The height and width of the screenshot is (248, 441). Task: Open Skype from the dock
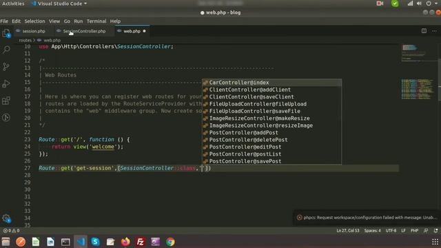[x=95, y=242]
